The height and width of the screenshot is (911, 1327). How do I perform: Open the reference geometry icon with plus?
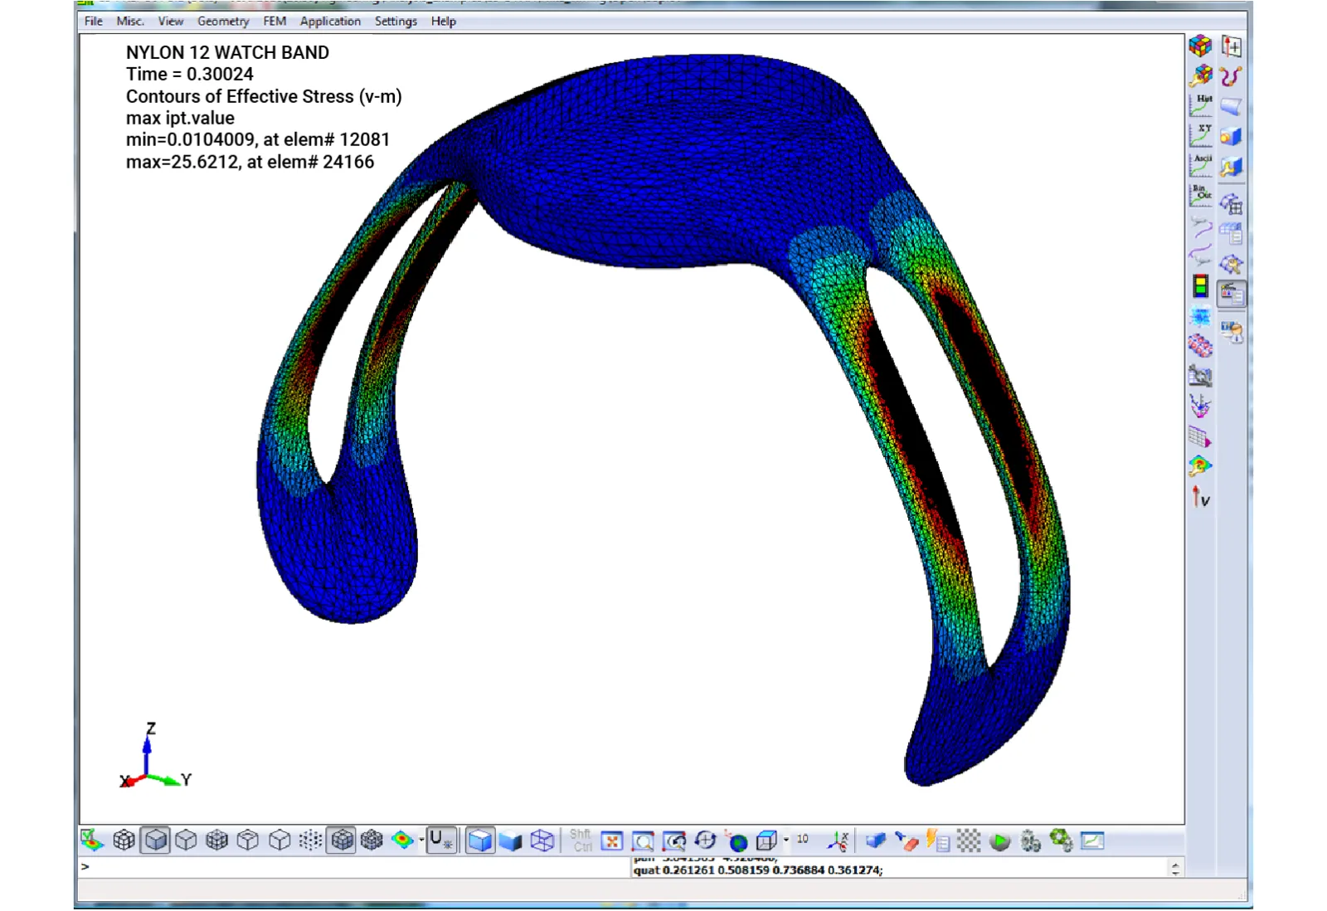click(1232, 46)
